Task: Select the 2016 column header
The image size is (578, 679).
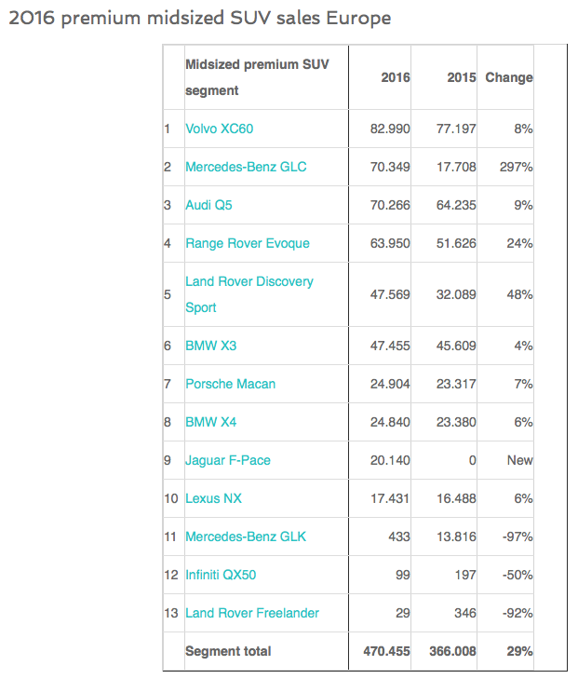Action: 396,77
